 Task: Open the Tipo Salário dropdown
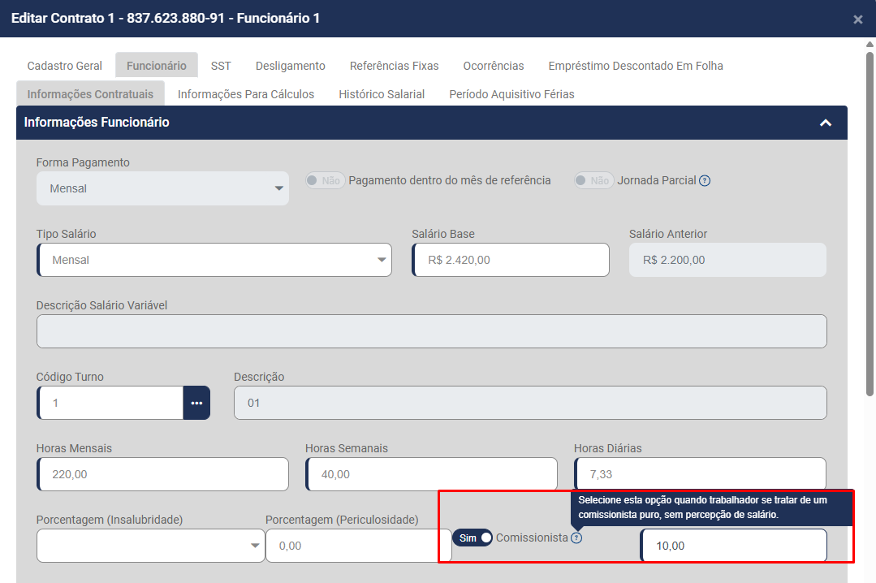[x=214, y=260]
